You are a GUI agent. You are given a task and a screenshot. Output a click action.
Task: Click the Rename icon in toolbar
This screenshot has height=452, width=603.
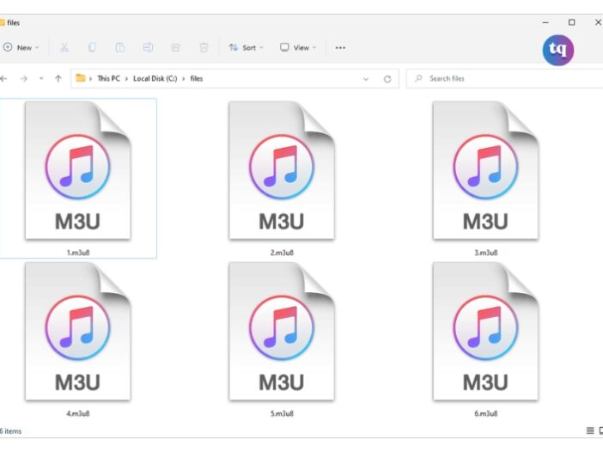point(148,47)
